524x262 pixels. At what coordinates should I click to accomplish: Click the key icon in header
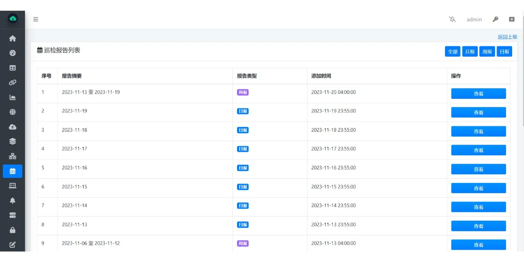point(495,19)
